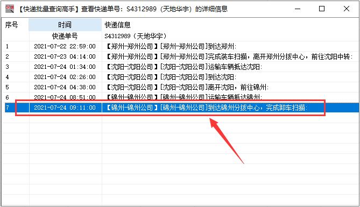Click timestamp 2021-07-24 08:51:00

click(65, 97)
